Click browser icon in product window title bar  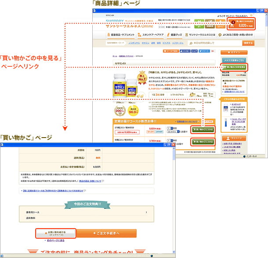(94, 11)
